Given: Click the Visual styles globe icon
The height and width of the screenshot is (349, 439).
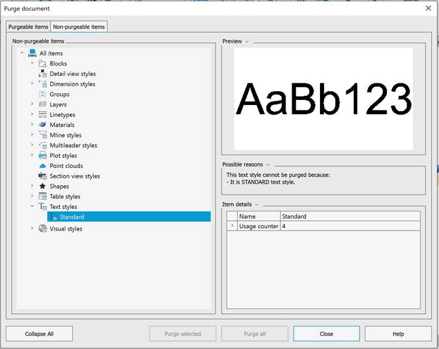Looking at the screenshot, I should click(x=42, y=229).
